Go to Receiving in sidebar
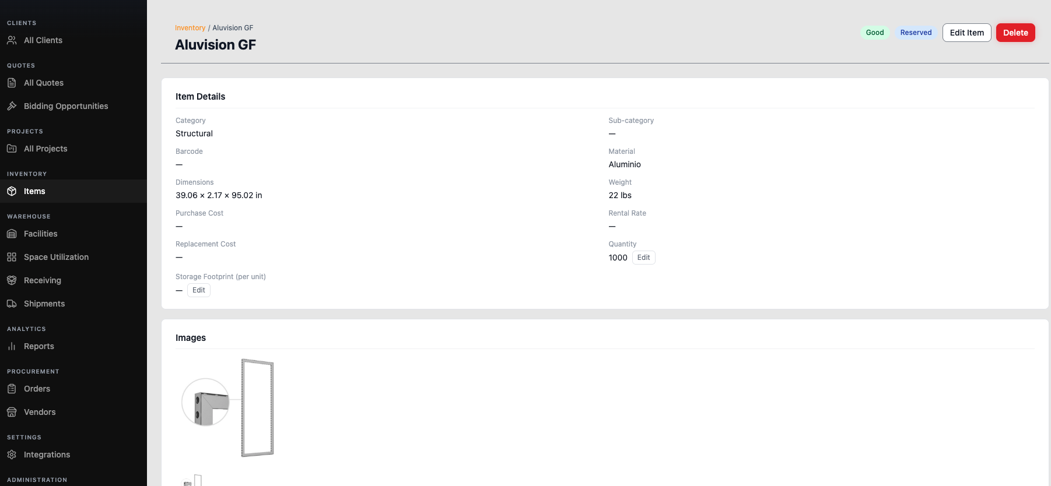Image resolution: width=1051 pixels, height=486 pixels. [x=73, y=280]
